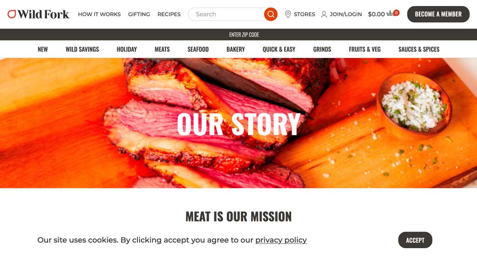Image resolution: width=477 pixels, height=257 pixels.
Task: Open the Quick & Easy category
Action: coord(279,49)
